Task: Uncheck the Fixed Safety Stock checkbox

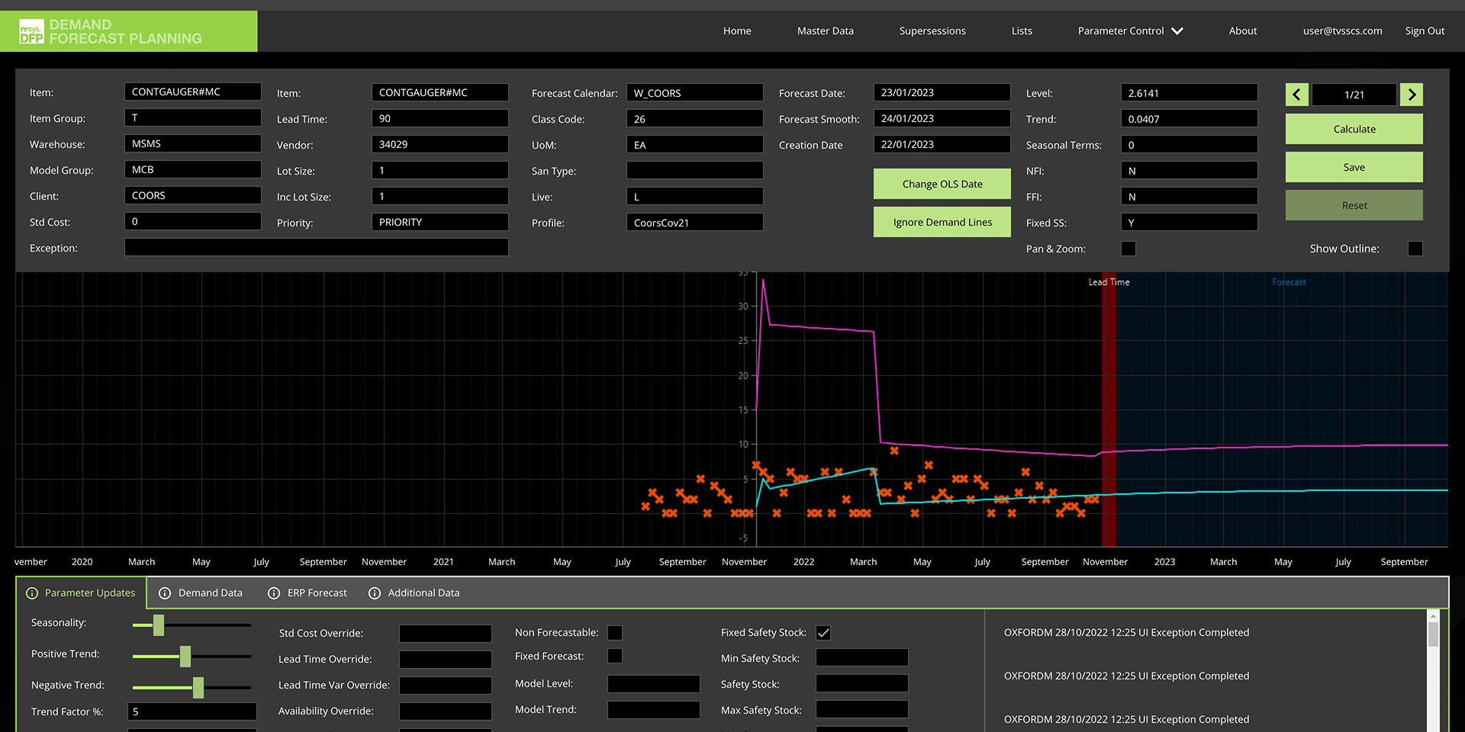Action: point(823,633)
